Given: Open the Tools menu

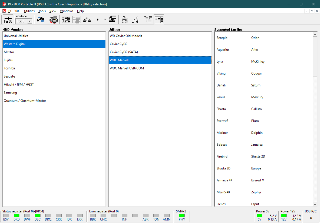Looking at the screenshot, I should point(42,11).
